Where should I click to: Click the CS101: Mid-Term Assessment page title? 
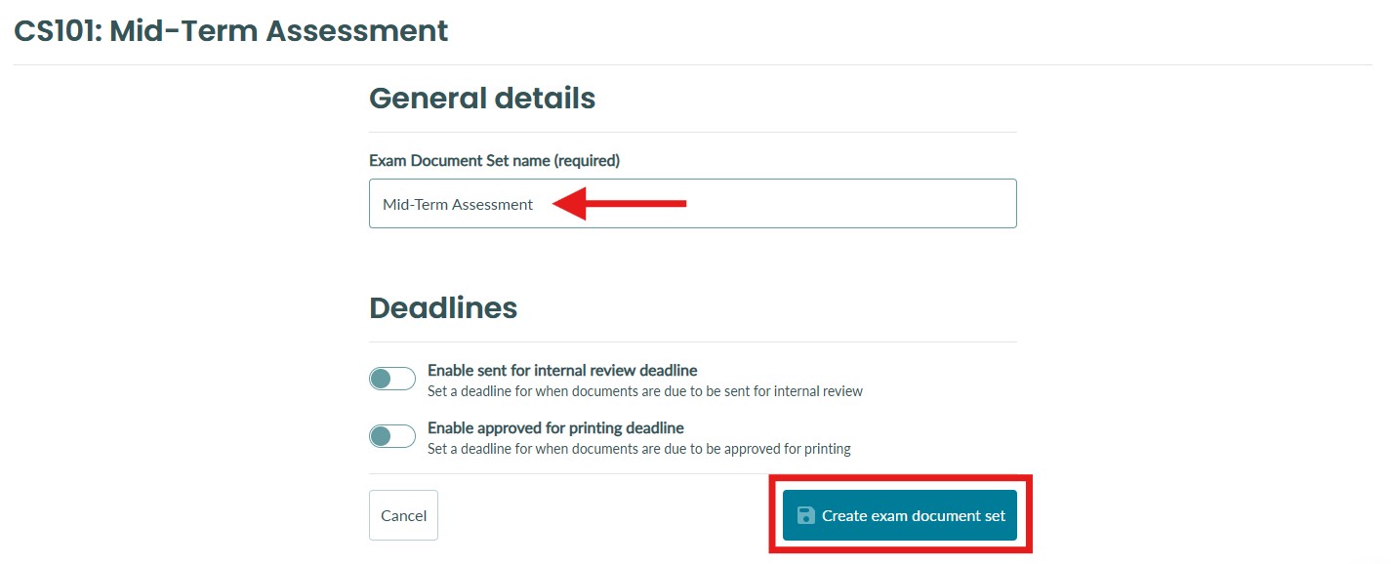231,30
